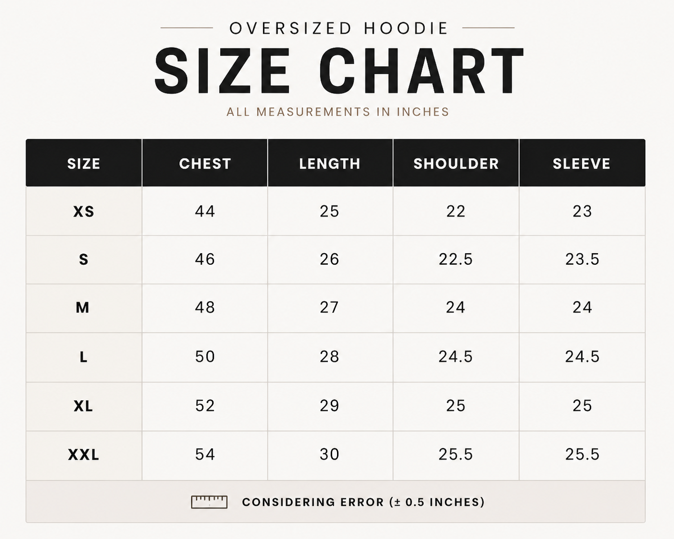Select the sleeve value 23 for XS
Screen dimensions: 674x539
click(x=582, y=211)
